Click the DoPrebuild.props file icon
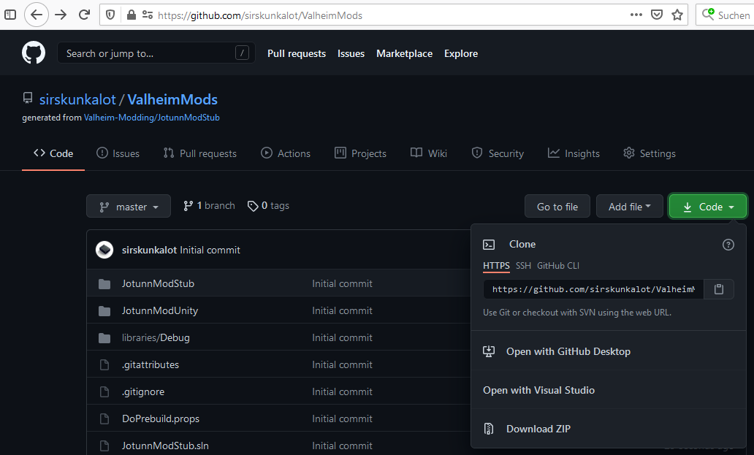 pyautogui.click(x=104, y=418)
